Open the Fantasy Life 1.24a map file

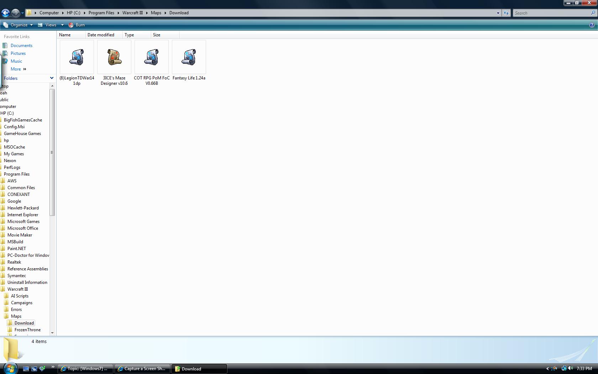point(189,58)
